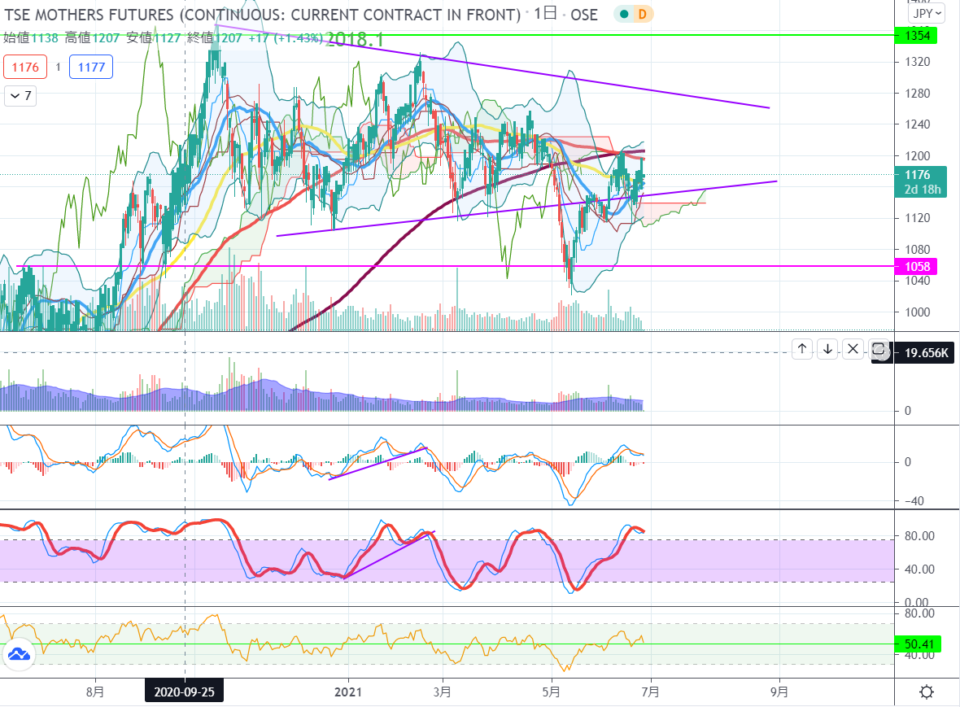Select the purple trendline in MACD pane
The height and width of the screenshot is (707, 960).
377,464
